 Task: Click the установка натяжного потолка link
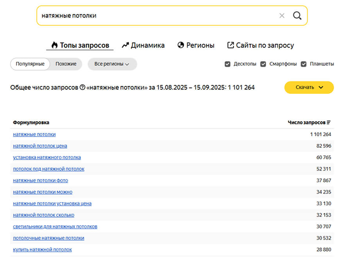pyautogui.click(x=47, y=157)
